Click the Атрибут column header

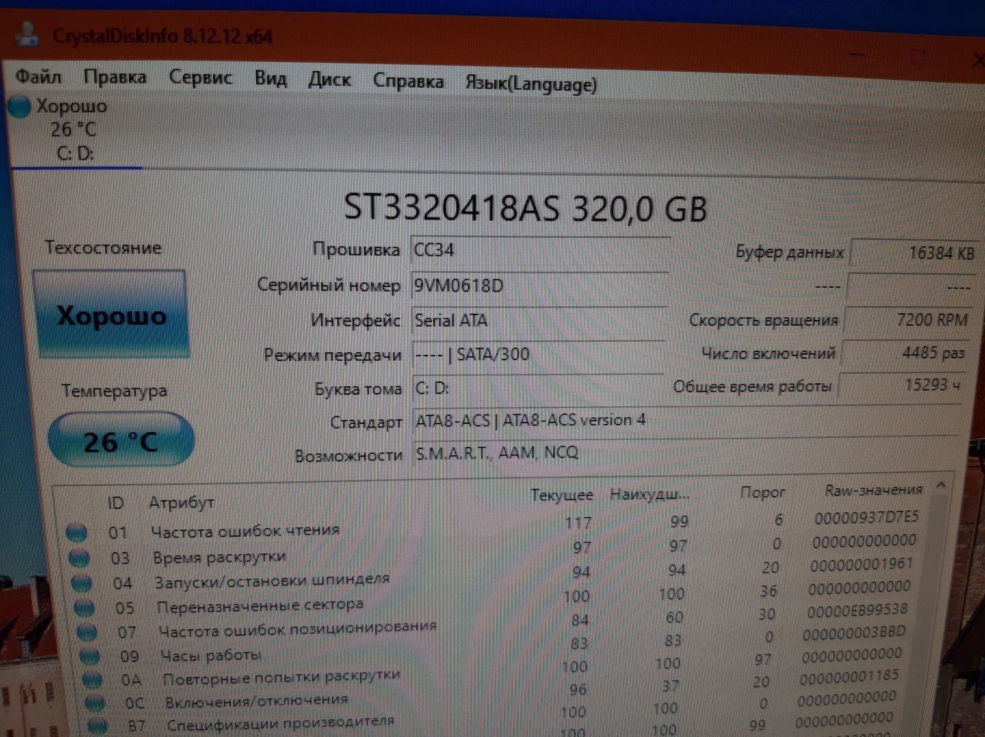pyautogui.click(x=182, y=502)
